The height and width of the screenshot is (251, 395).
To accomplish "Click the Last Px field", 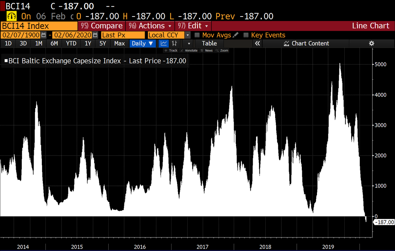I will pyautogui.click(x=123, y=35).
